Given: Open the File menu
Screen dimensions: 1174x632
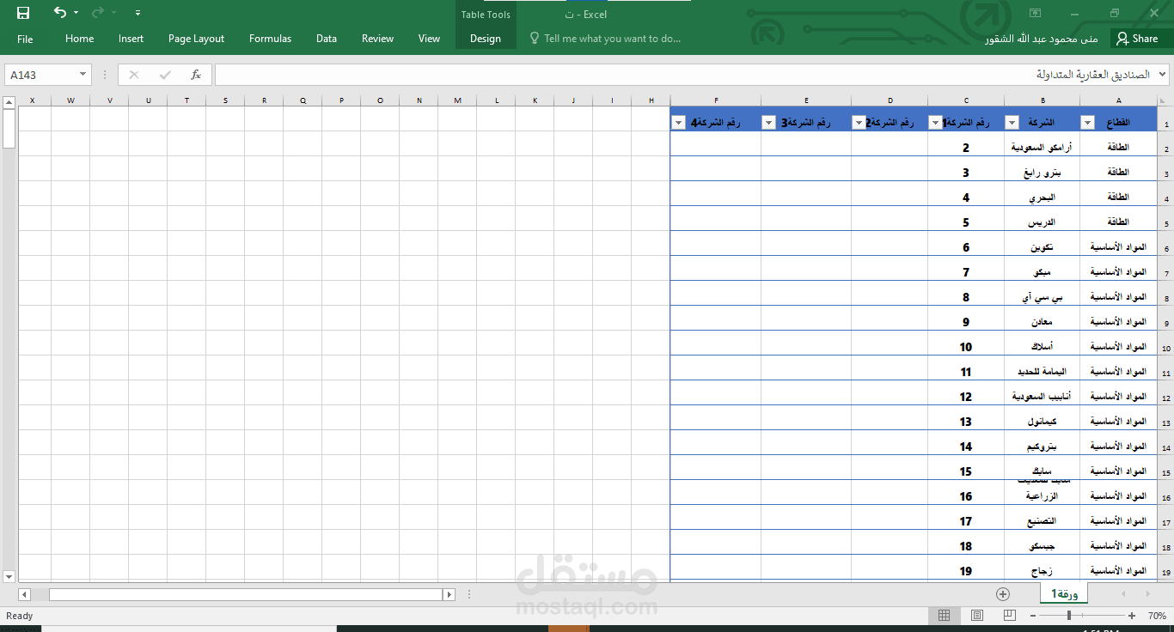Looking at the screenshot, I should tap(25, 39).
